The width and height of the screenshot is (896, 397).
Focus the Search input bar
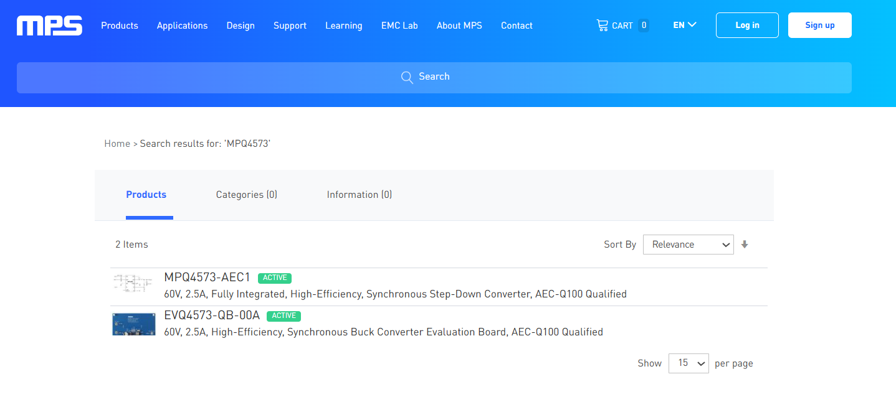(x=434, y=78)
